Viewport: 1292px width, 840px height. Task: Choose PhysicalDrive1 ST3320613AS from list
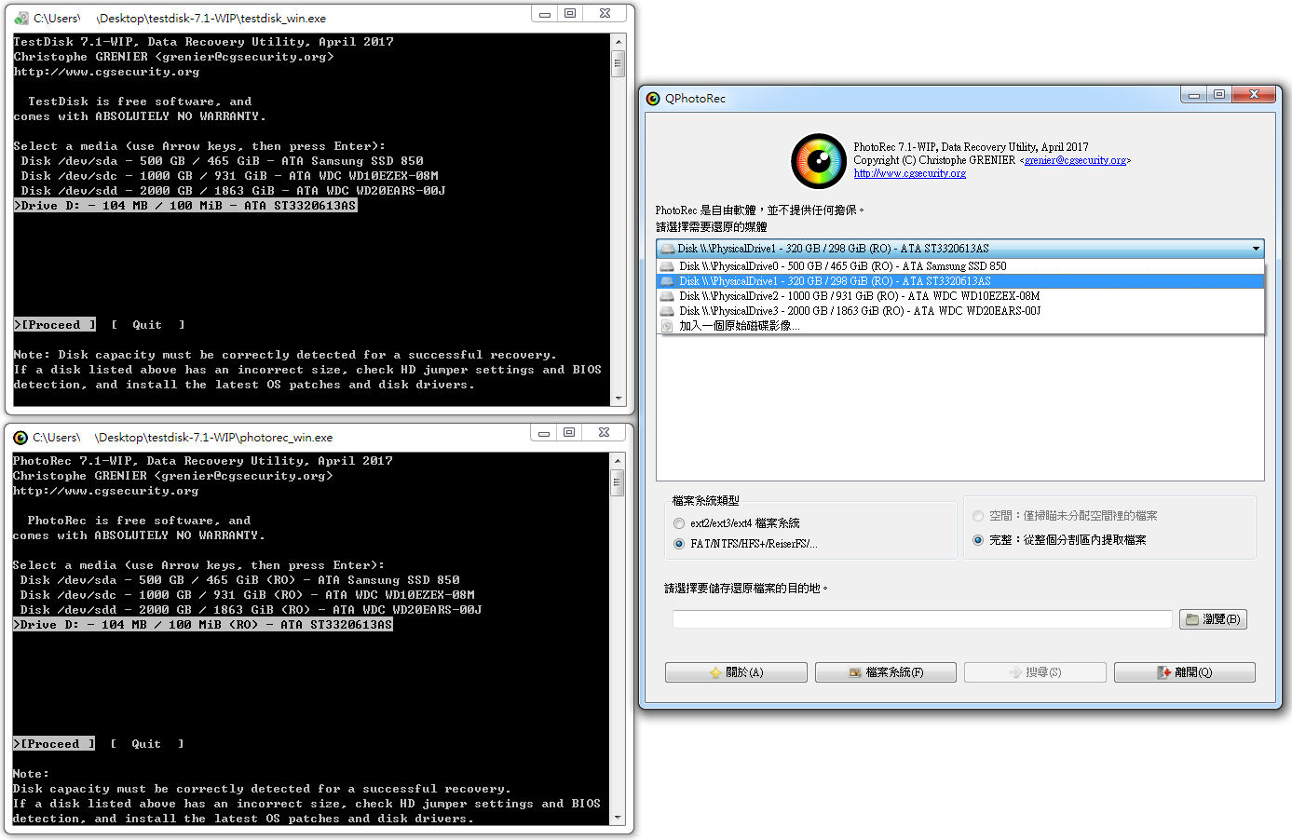point(960,281)
